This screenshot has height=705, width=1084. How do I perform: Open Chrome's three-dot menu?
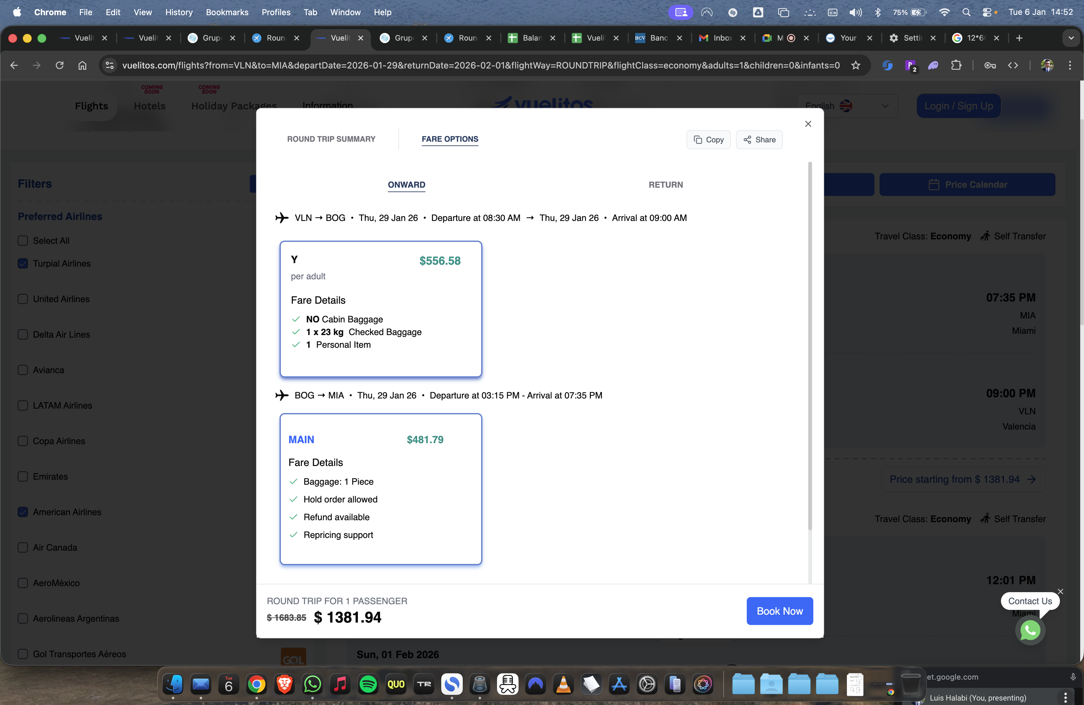1070,65
